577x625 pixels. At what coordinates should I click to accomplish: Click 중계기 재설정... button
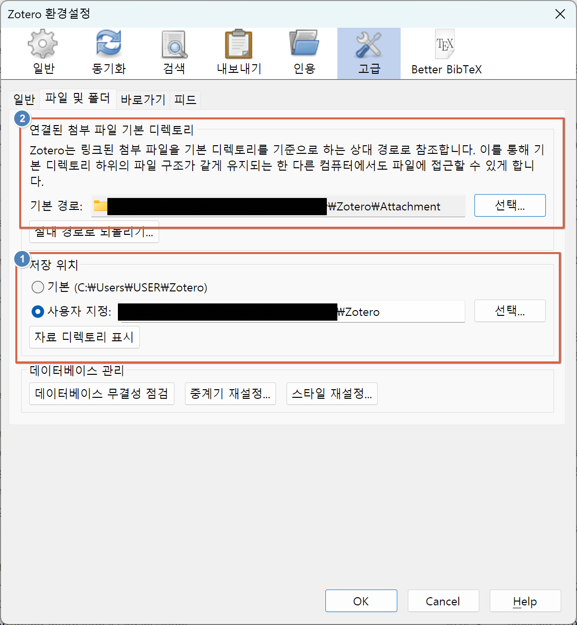point(231,394)
